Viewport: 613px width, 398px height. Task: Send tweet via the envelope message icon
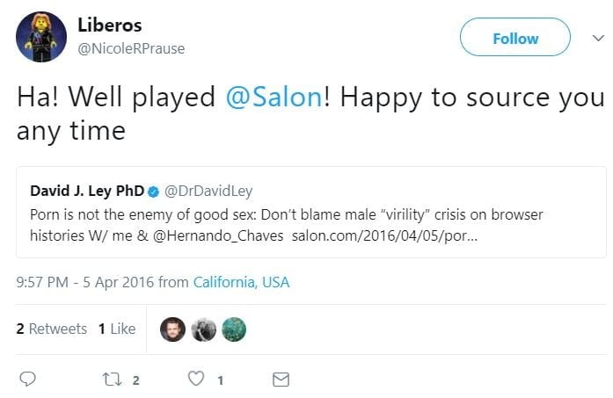pos(281,380)
